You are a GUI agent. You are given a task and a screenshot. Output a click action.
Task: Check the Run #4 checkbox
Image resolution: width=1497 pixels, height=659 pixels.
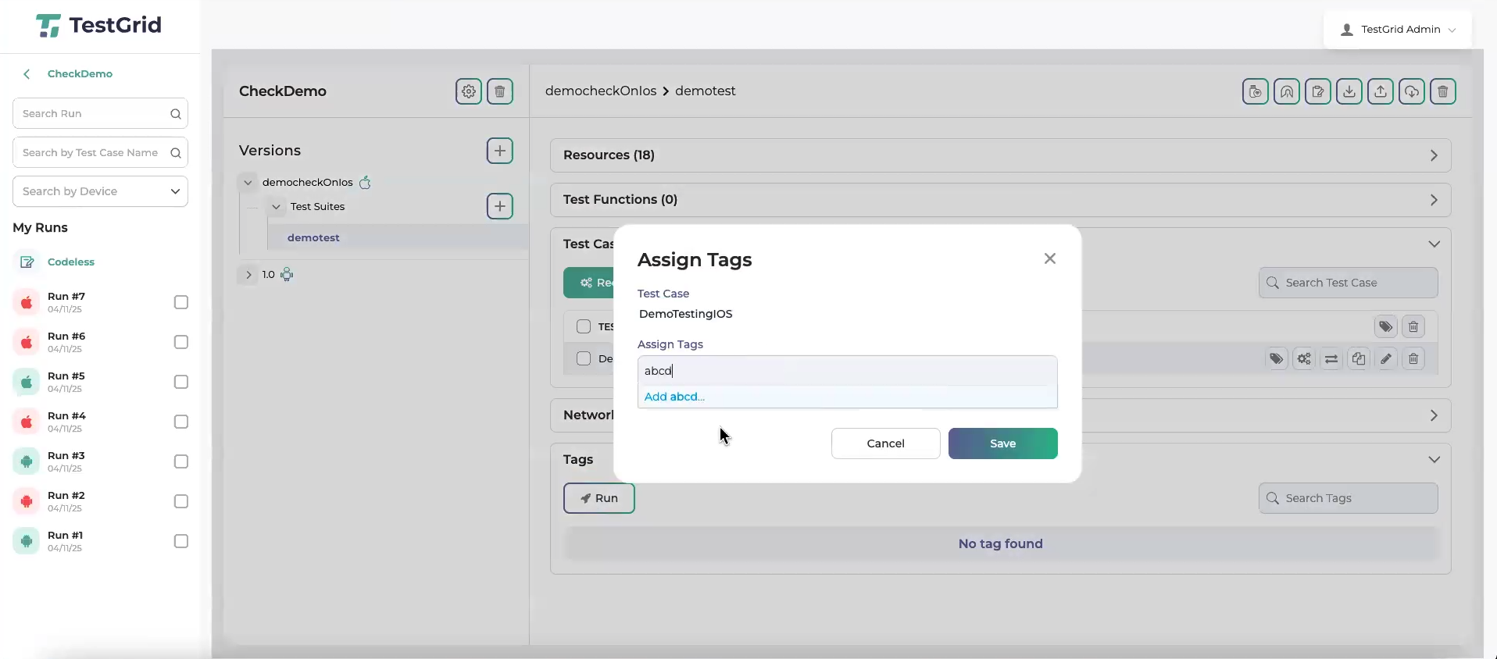pyautogui.click(x=181, y=422)
